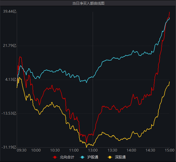Click the 15:00 time axis label
Viewport: 176px width, 162px height.
169,150
